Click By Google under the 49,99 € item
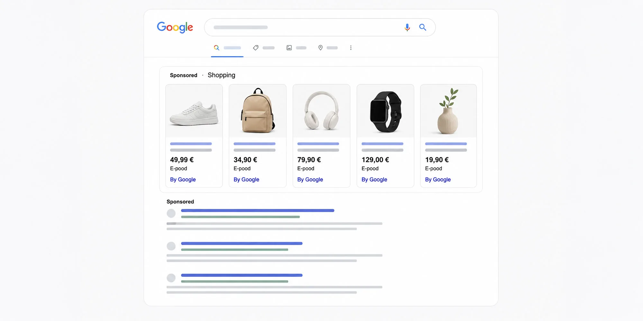Image resolution: width=643 pixels, height=321 pixels. [183, 179]
